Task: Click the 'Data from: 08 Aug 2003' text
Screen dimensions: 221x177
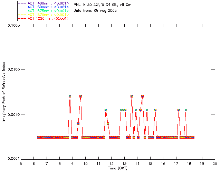Action: click(95, 11)
